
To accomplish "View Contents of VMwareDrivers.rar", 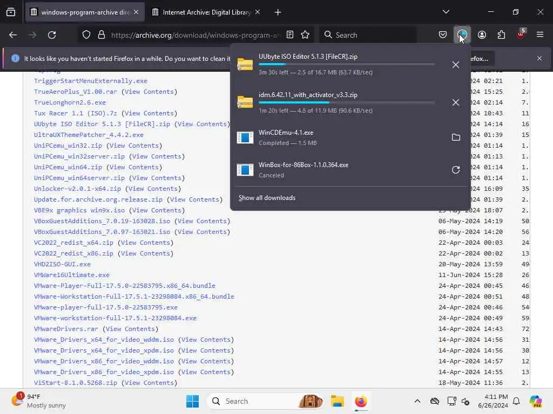I will click(x=131, y=329).
